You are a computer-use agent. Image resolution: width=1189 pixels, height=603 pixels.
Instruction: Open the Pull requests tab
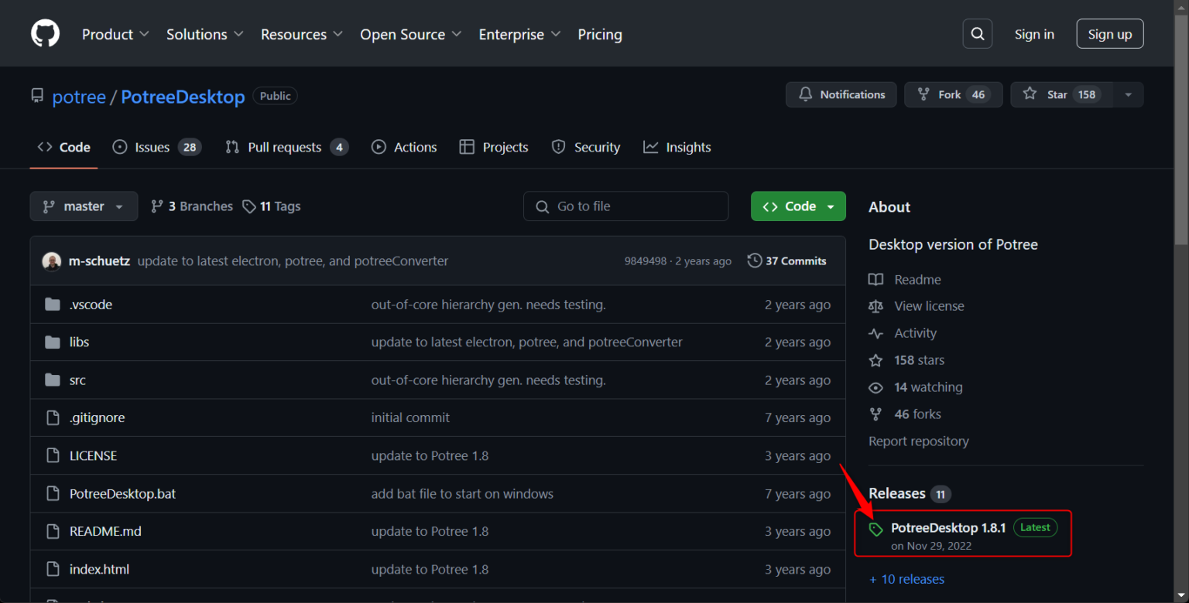[x=286, y=147]
